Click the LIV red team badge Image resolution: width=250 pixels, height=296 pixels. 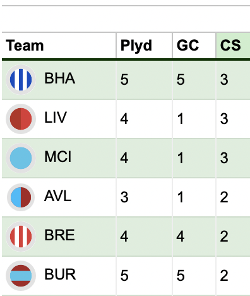click(21, 119)
